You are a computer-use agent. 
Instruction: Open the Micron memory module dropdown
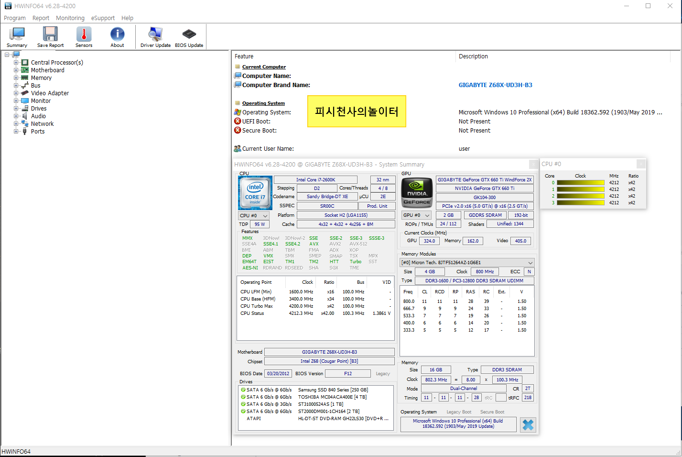467,263
